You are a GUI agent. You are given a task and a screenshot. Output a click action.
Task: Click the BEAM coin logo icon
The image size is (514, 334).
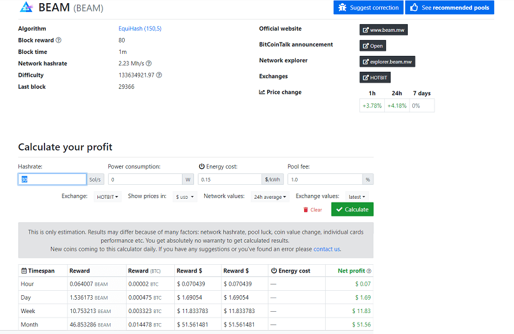click(26, 7)
